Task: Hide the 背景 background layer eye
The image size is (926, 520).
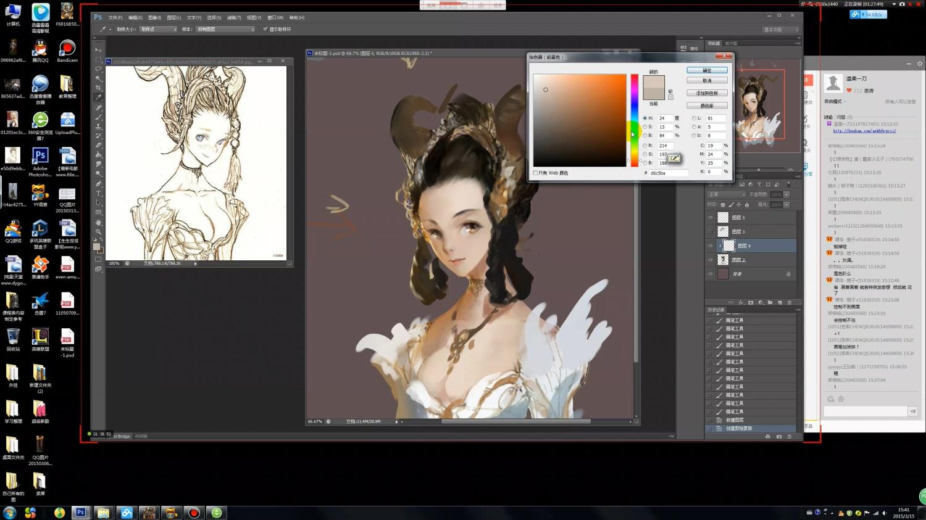Action: (x=710, y=274)
